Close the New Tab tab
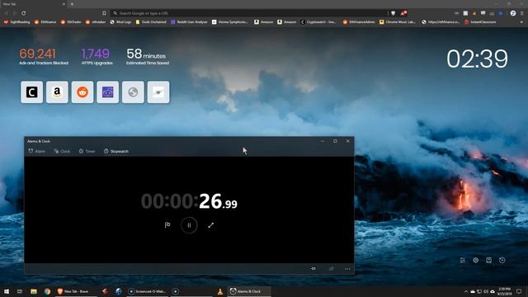The height and width of the screenshot is (297, 528). pos(64,4)
